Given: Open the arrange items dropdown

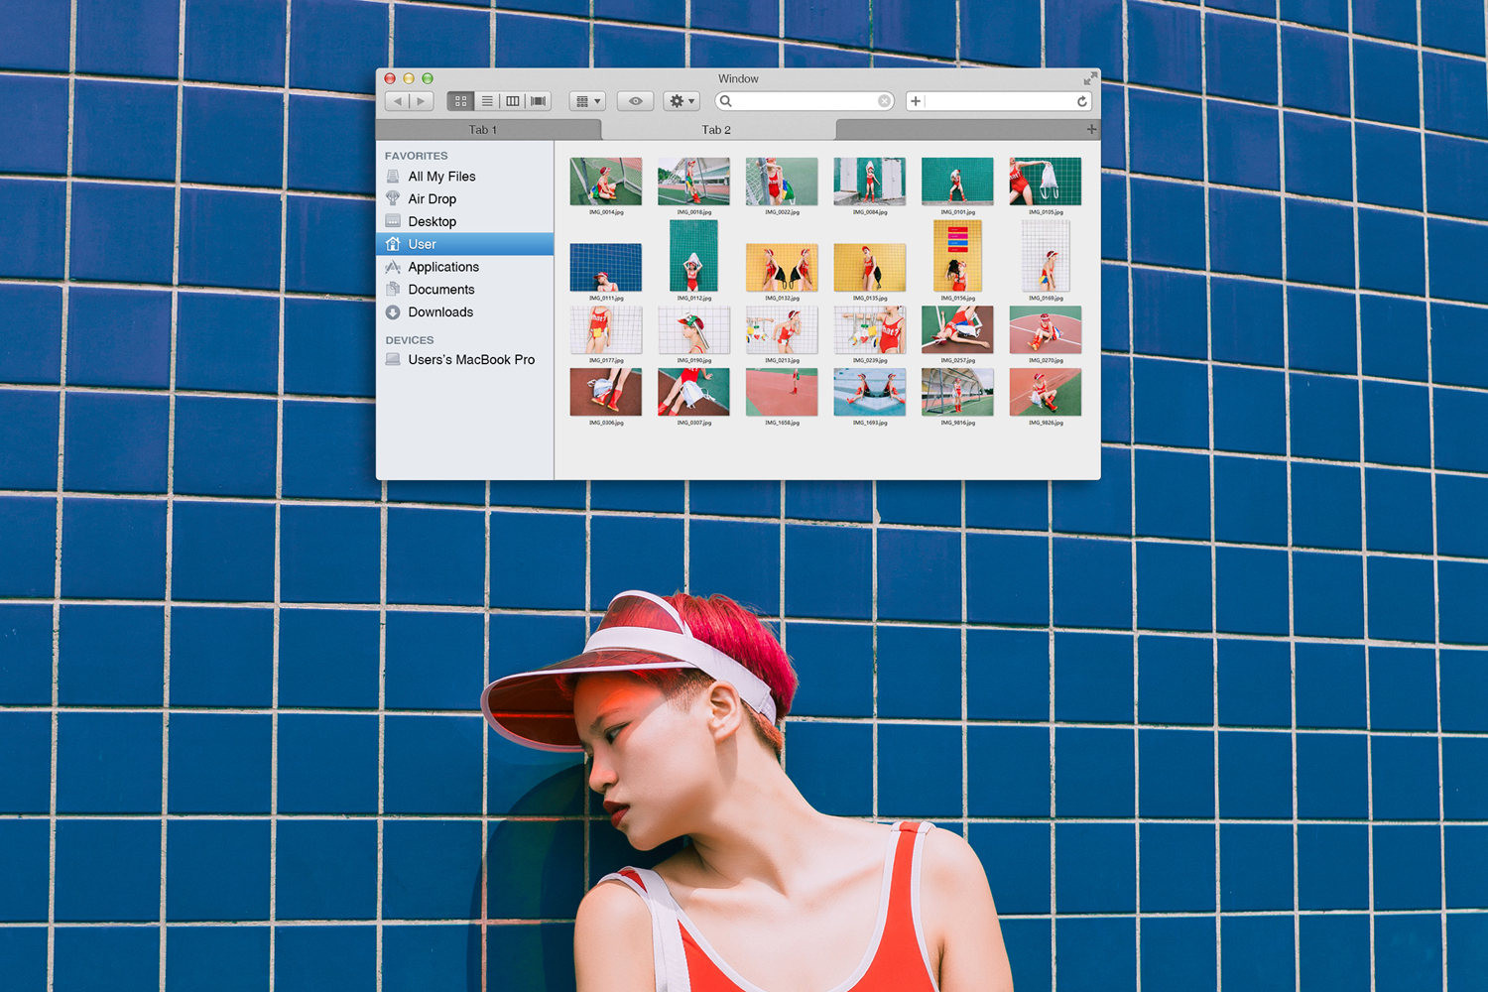Looking at the screenshot, I should (588, 101).
